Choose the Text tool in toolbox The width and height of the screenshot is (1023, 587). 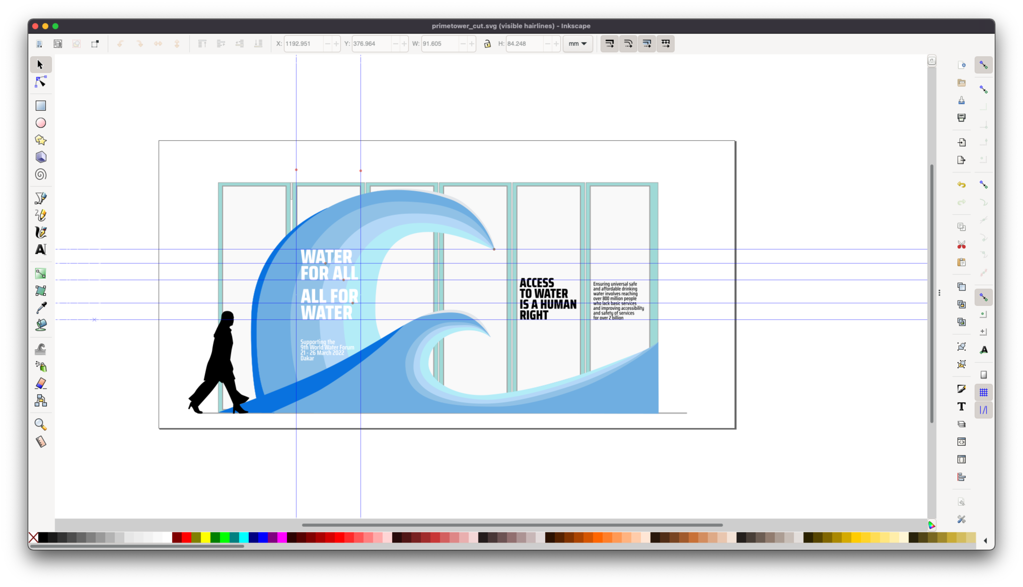(41, 250)
